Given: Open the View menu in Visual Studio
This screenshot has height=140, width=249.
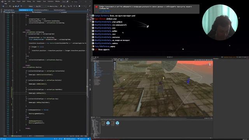Looking at the screenshot, I should [x=14, y=1].
